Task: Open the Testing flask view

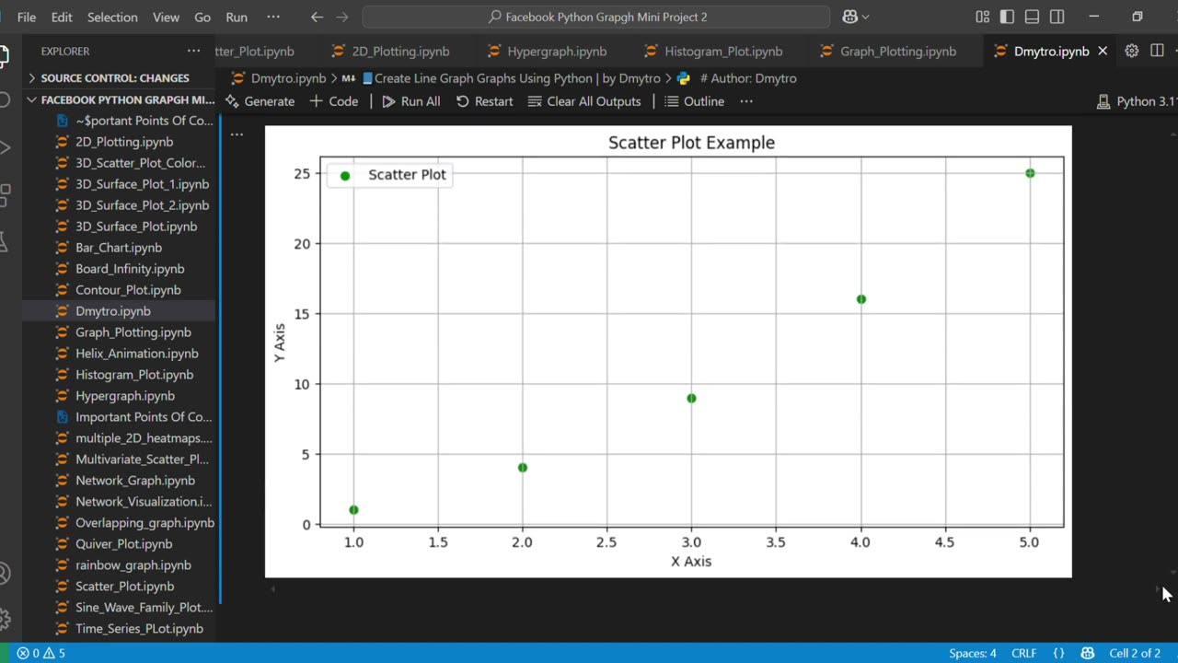Action: (4, 243)
